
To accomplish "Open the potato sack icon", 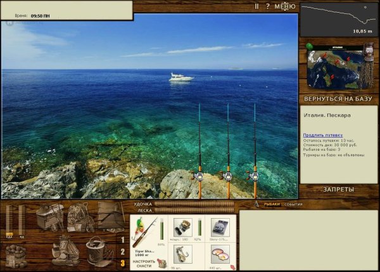I will 16,256.
